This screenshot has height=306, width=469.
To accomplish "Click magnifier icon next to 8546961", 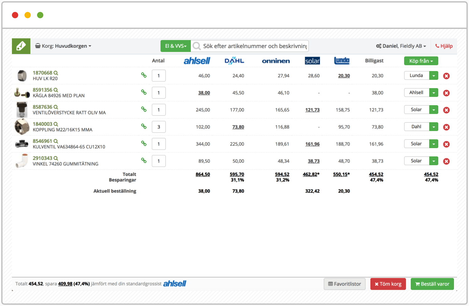I will coord(56,141).
